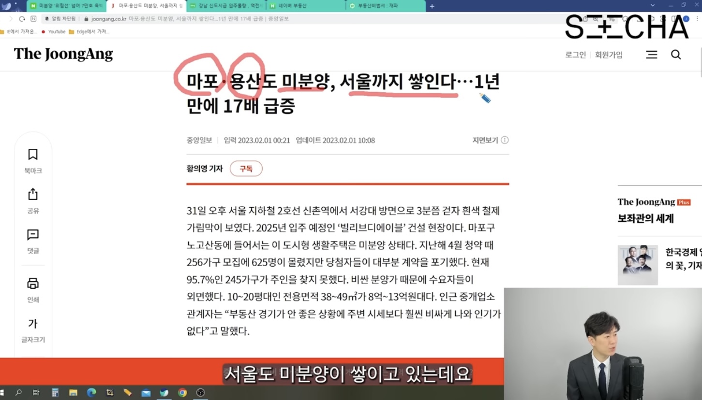
Task: Switch to the 강남 신도시급 입주물량 tab
Action: tap(226, 6)
